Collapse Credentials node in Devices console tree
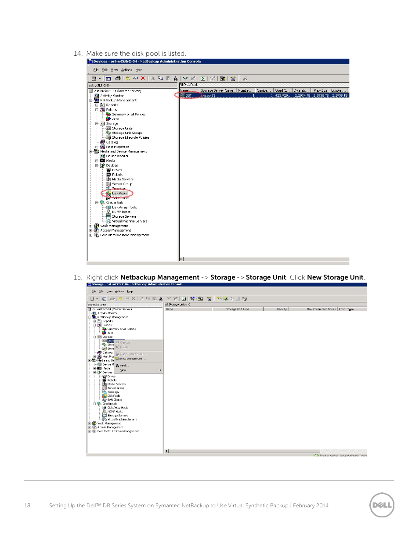419x542 pixels. point(97,203)
